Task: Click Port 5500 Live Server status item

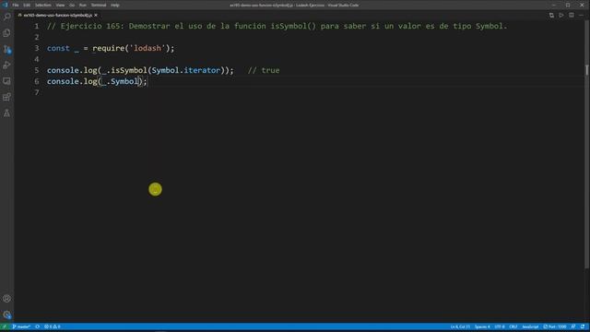Action: pyautogui.click(x=555, y=326)
